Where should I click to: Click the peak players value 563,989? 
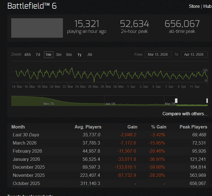(x=198, y=175)
